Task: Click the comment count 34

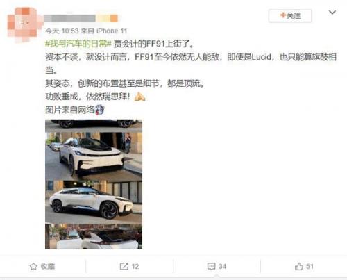Action: pos(222,267)
